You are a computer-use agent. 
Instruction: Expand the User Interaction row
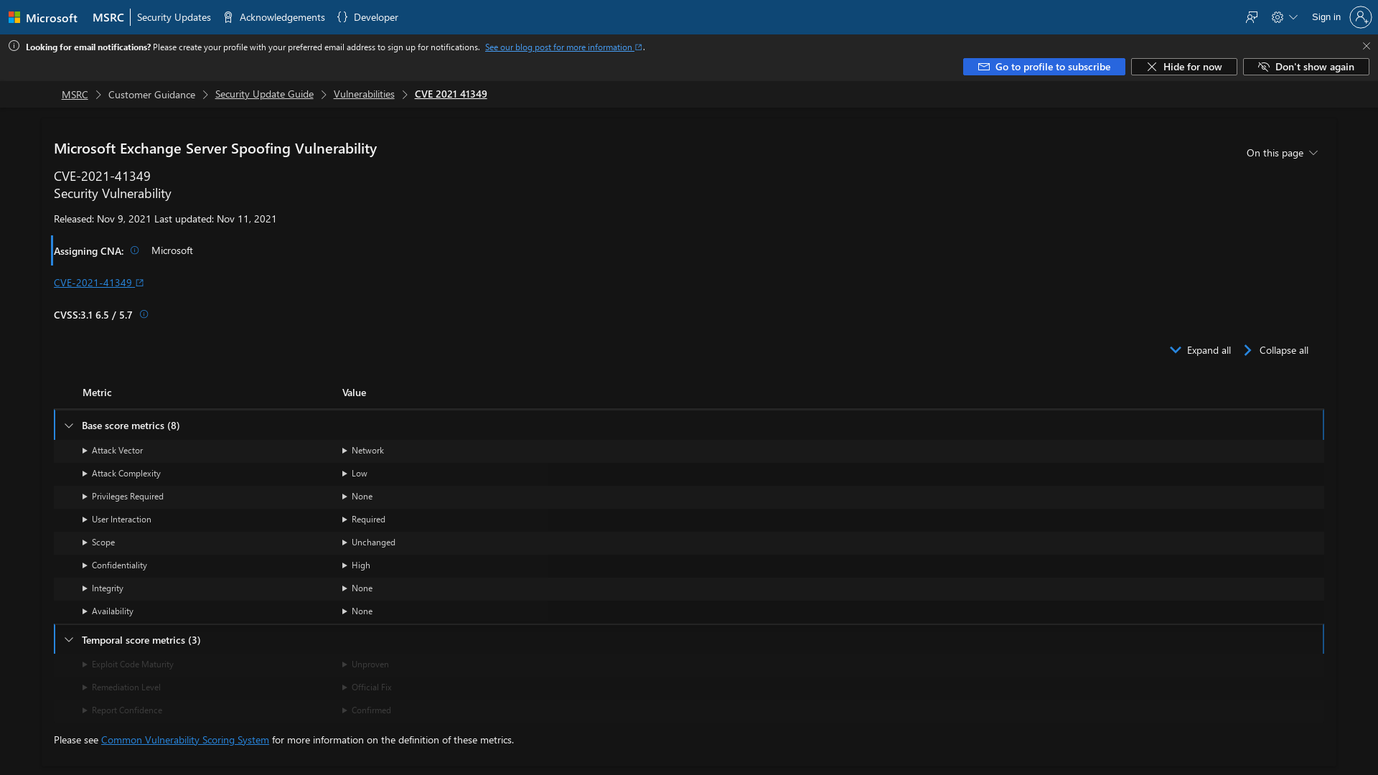[x=117, y=520]
